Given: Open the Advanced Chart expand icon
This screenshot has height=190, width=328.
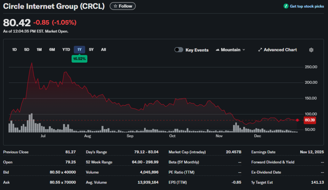Looking at the screenshot, I should 260,50.
